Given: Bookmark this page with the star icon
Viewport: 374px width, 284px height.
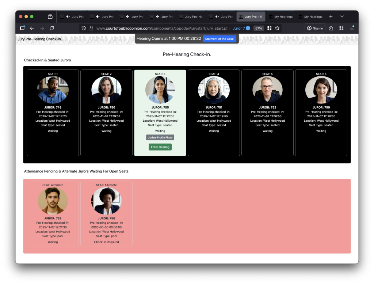Looking at the screenshot, I should 277,28.
